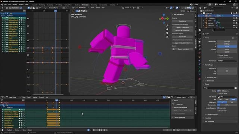Screen dimensions: 239x134
Task: Expand the Stereoscopy panel
Action: click(204, 81)
